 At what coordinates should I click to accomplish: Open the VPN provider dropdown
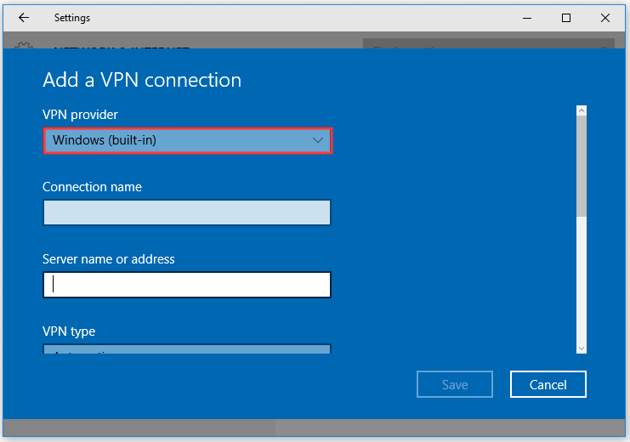click(x=188, y=140)
